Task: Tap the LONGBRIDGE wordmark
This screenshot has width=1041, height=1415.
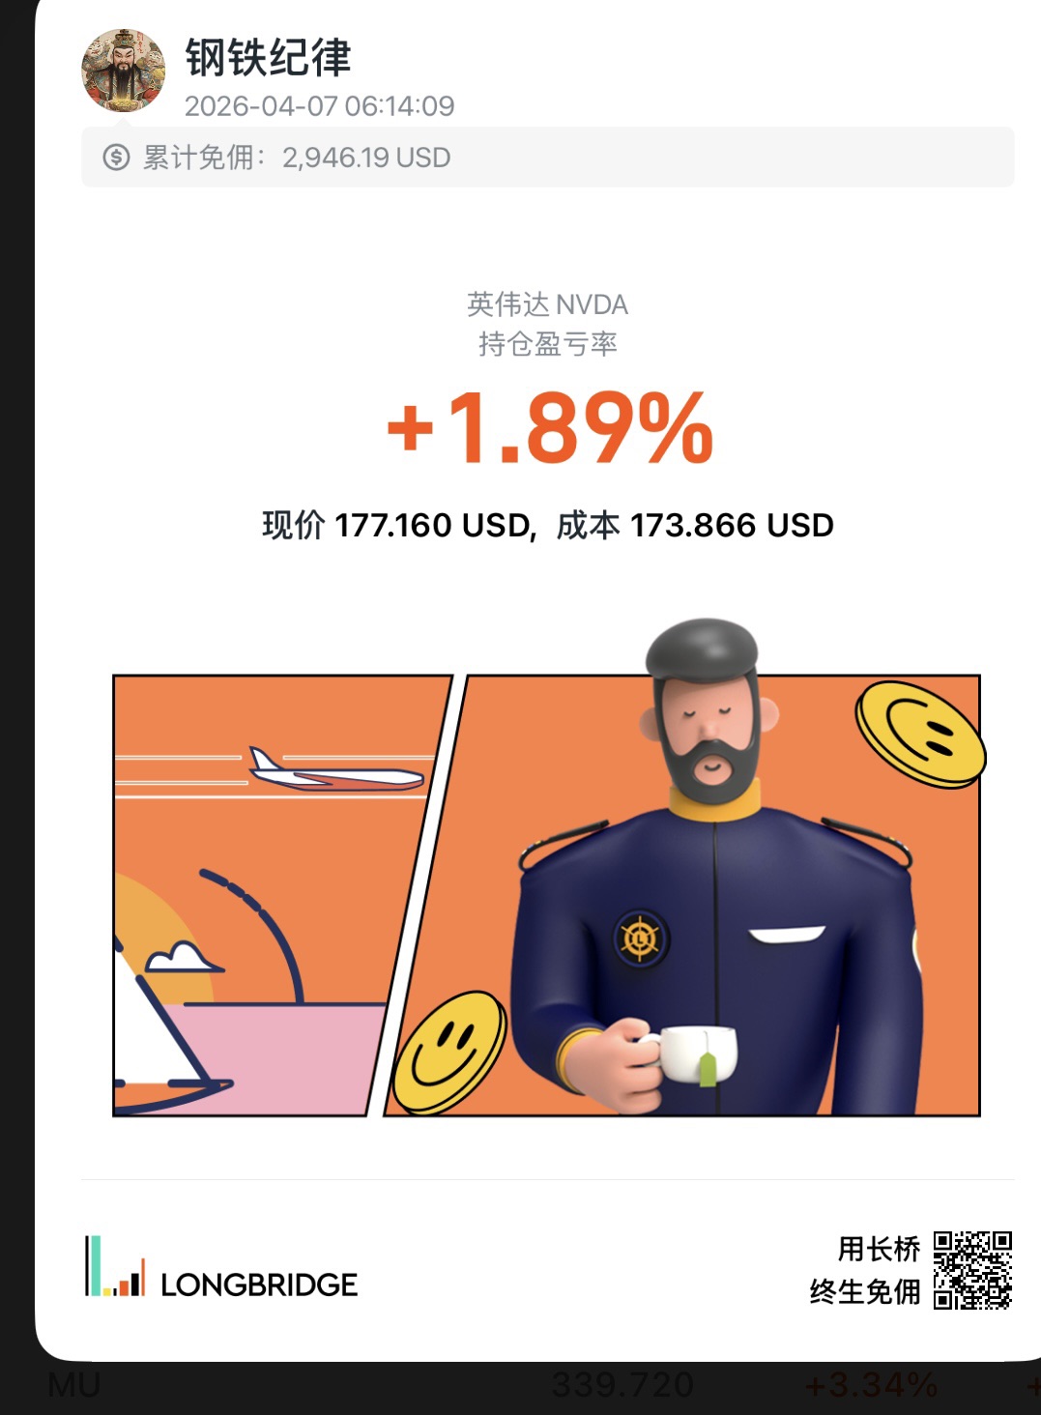Action: point(259,1285)
